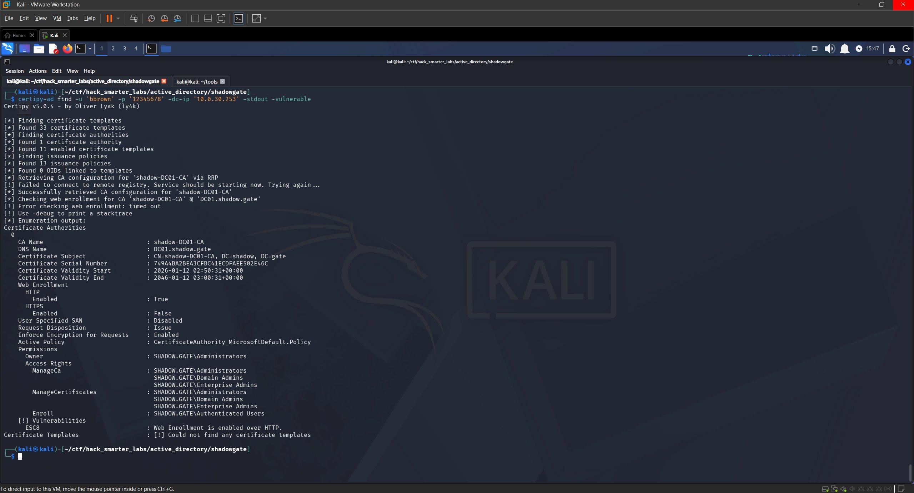Switch to workspace 3
The height and width of the screenshot is (493, 914).
point(125,49)
